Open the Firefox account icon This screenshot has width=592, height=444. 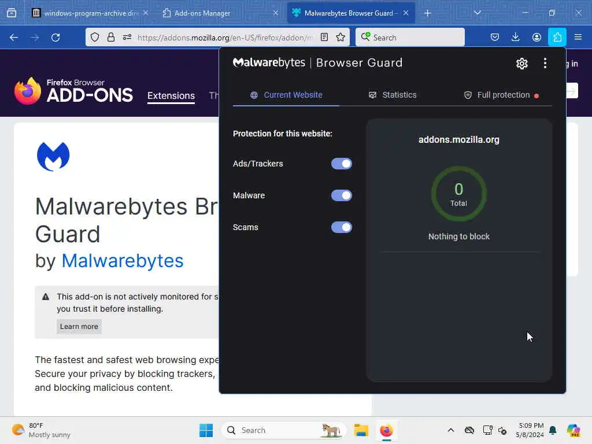tap(536, 37)
